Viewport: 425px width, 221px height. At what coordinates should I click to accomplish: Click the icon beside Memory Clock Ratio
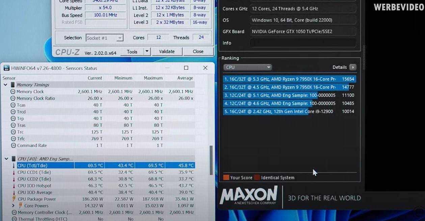13,98
